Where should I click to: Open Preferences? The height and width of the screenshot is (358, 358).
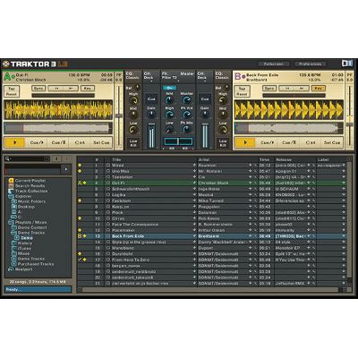pyautogui.click(x=311, y=64)
